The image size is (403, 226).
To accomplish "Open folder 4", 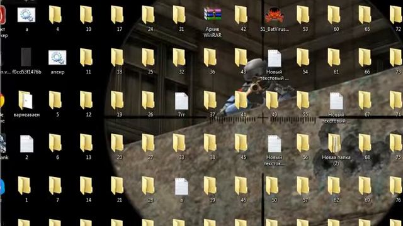I will [x=55, y=15].
